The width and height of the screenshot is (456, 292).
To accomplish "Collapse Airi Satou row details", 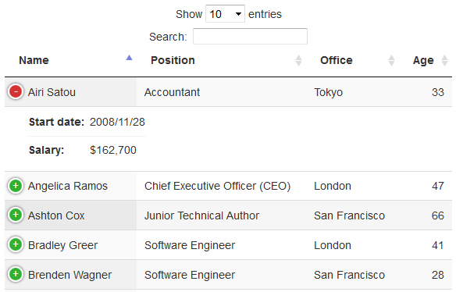I will pos(16,91).
